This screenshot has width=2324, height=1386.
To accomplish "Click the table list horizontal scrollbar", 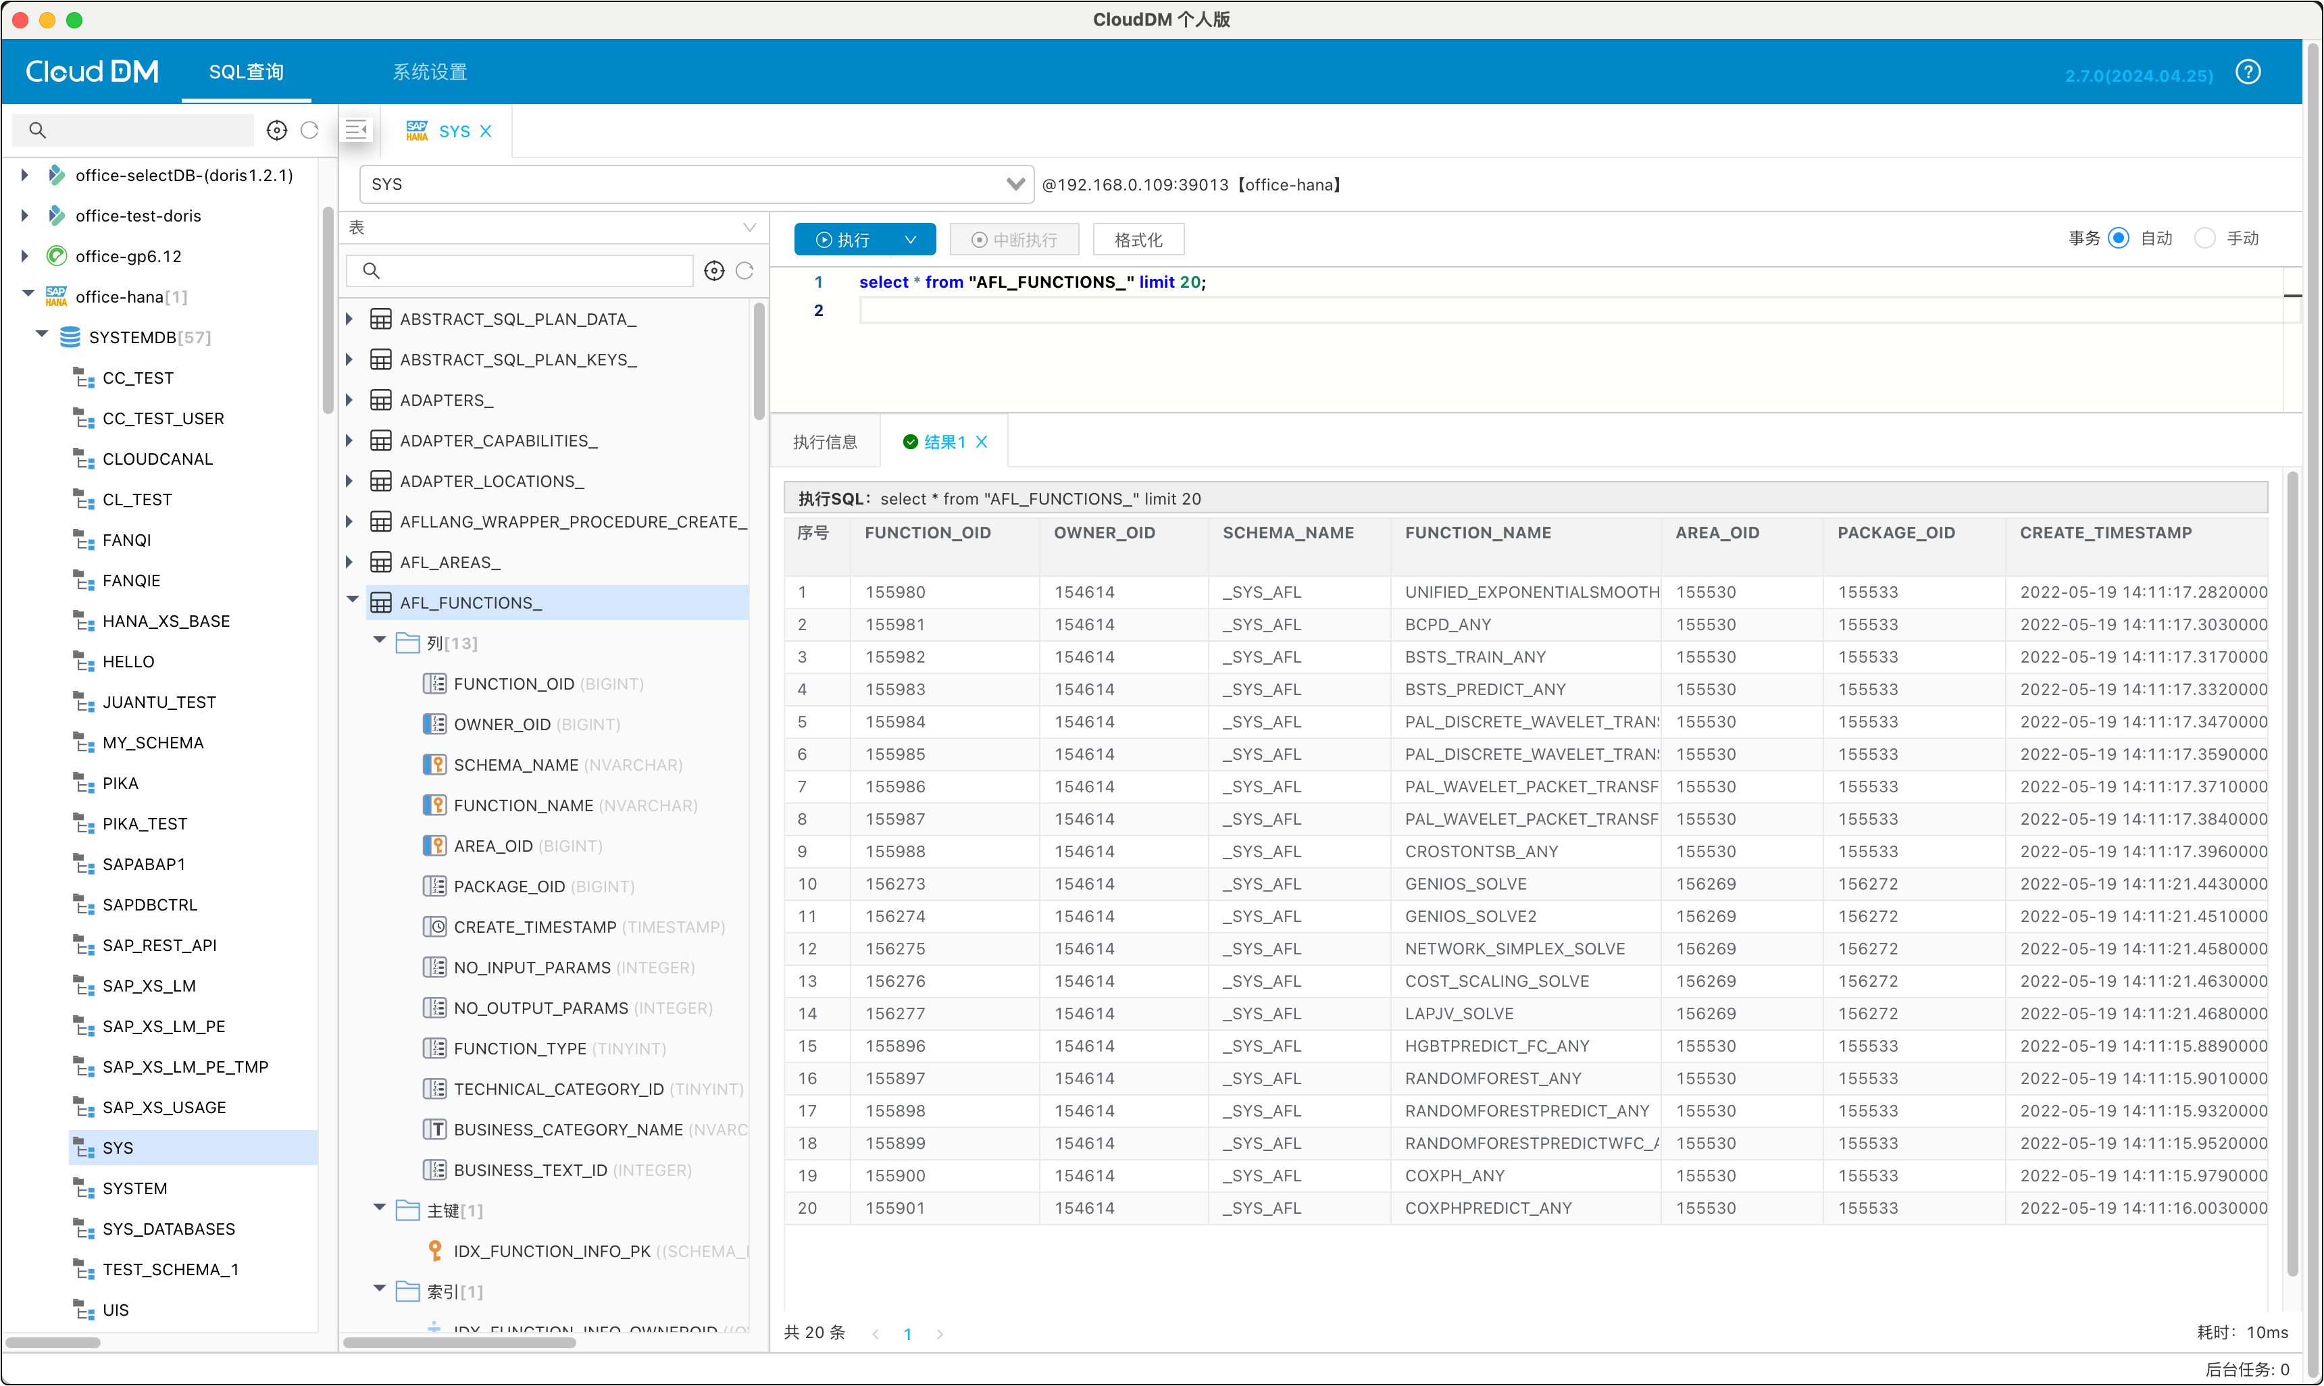I will click(459, 1344).
